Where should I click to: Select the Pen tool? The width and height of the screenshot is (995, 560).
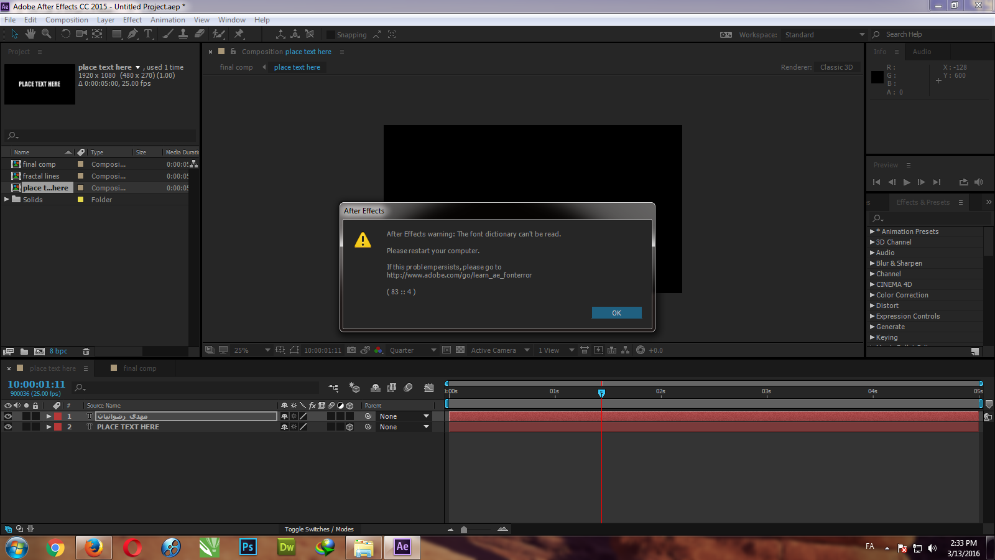[x=132, y=34]
